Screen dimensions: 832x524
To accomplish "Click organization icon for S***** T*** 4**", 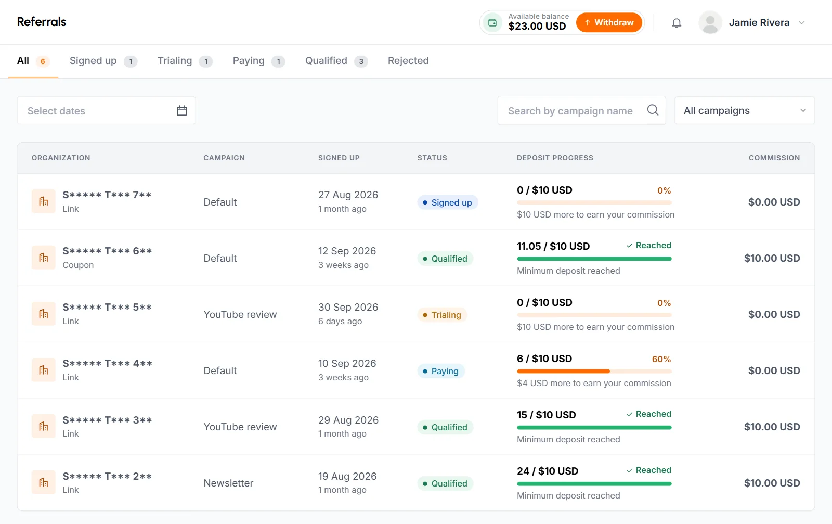I will tap(44, 370).
